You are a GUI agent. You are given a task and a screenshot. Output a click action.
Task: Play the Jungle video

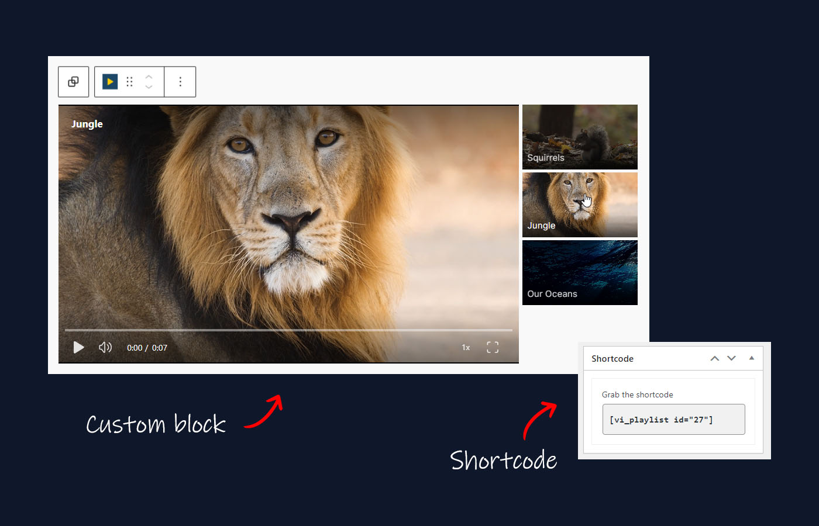(78, 348)
